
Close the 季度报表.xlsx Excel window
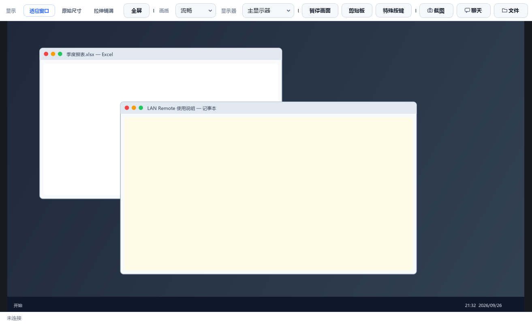pyautogui.click(x=46, y=54)
